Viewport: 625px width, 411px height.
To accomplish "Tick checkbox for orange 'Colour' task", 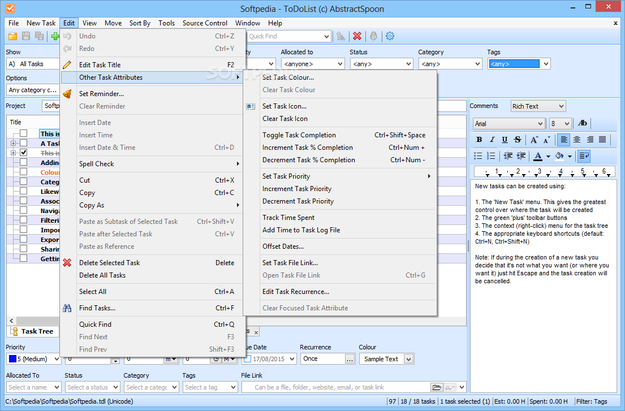I will 24,172.
